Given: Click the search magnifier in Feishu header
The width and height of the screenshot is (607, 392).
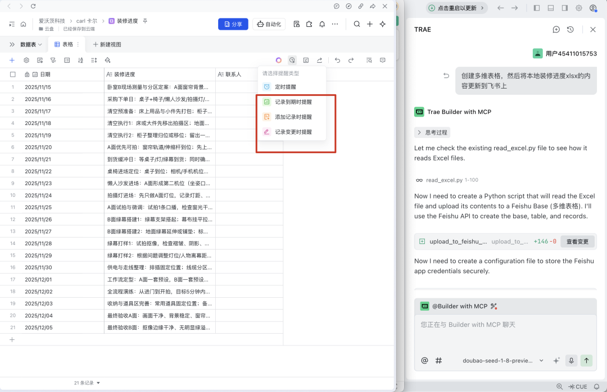Looking at the screenshot, I should [x=357, y=24].
